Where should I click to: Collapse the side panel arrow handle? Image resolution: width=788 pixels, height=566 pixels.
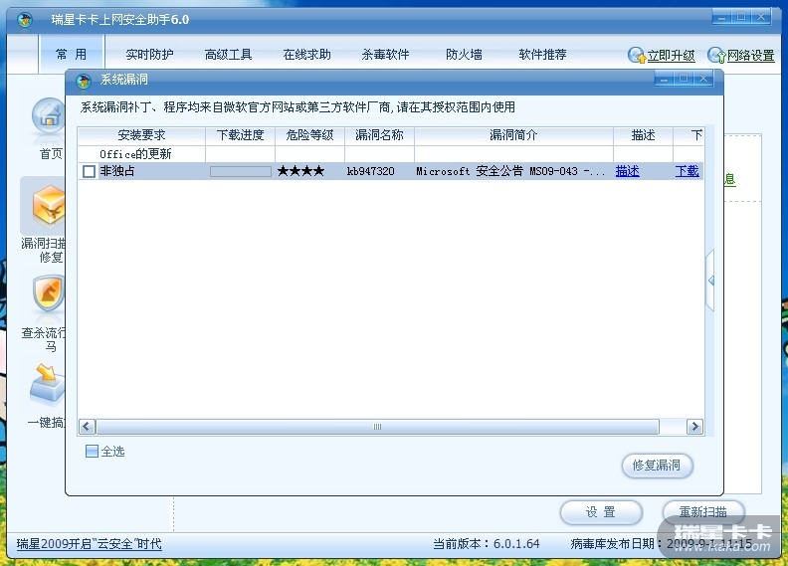pyautogui.click(x=709, y=281)
